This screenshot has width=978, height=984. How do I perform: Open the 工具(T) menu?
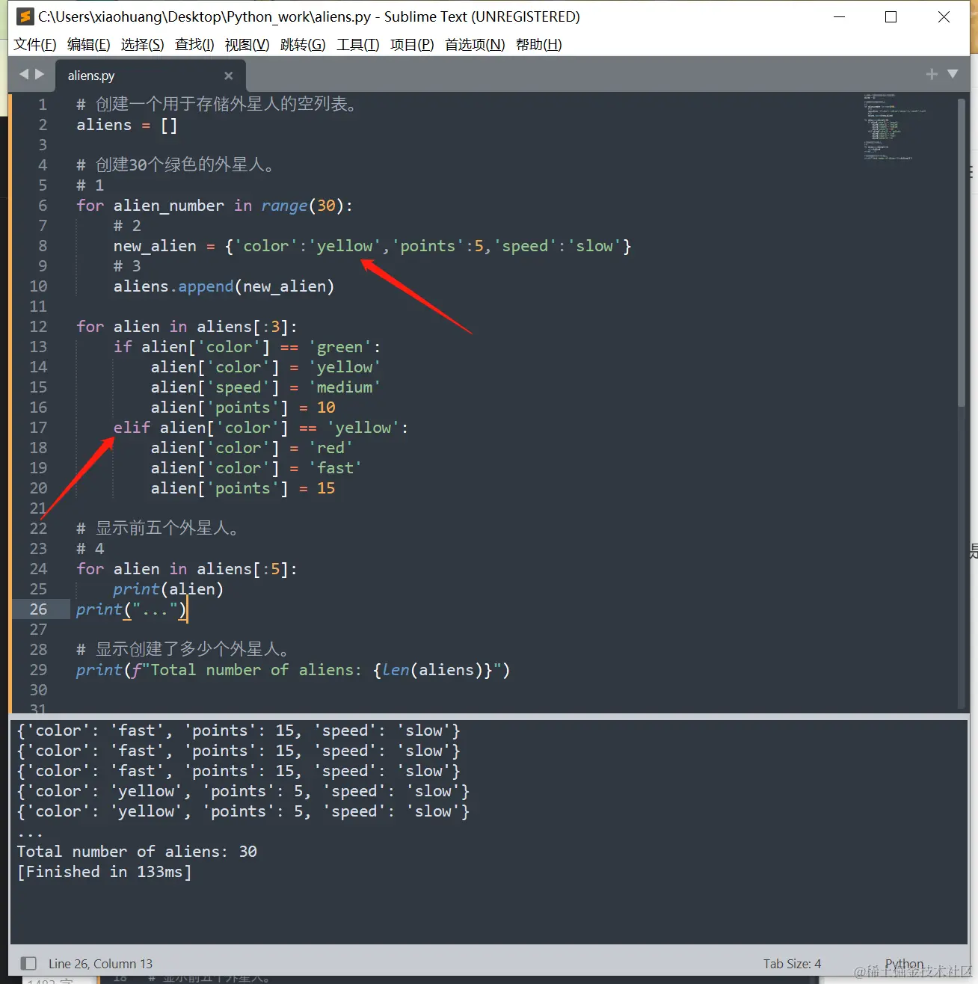tap(358, 45)
